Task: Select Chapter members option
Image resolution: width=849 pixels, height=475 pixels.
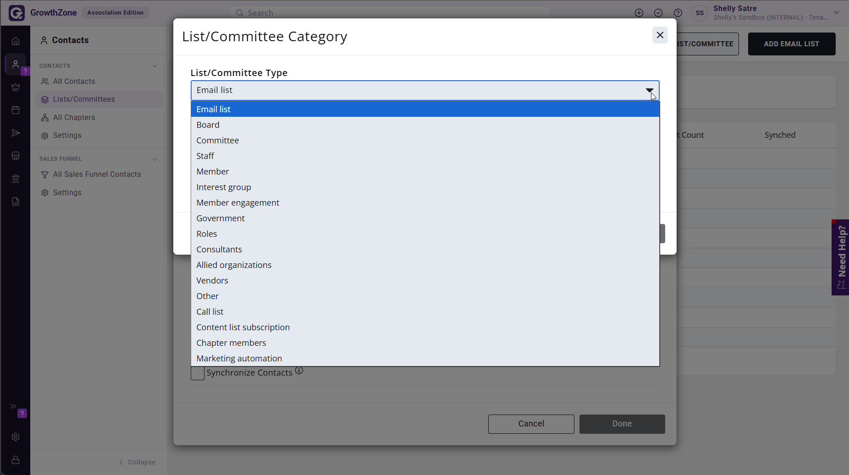Action: point(425,343)
